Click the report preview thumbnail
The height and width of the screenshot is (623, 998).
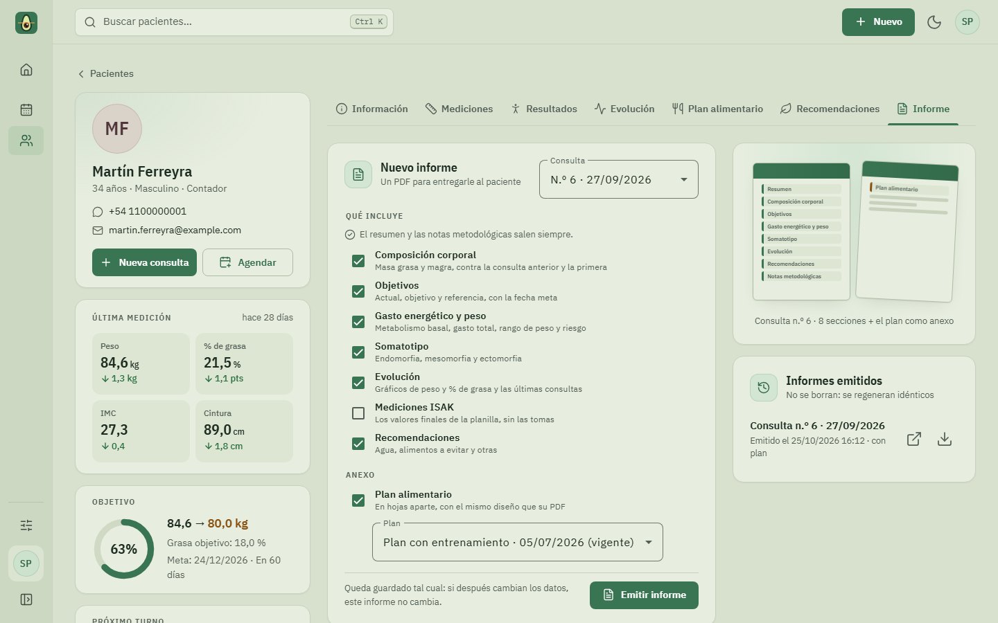coord(855,232)
